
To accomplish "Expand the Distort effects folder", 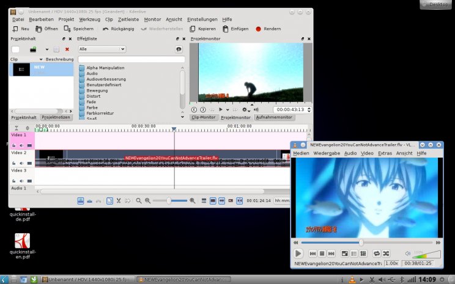I will pyautogui.click(x=82, y=96).
